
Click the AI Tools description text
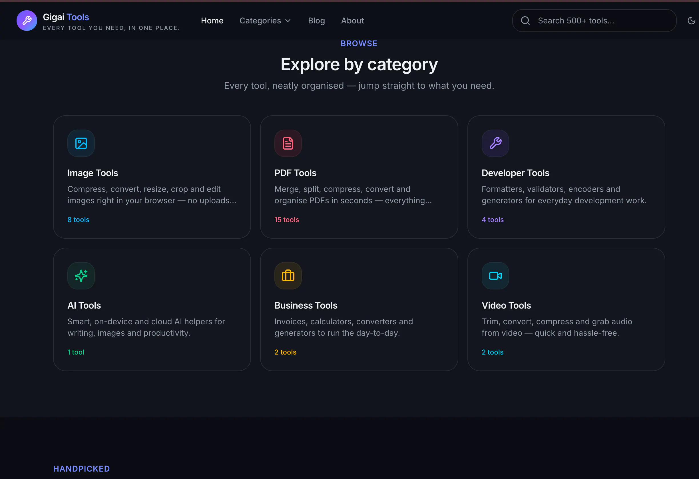click(146, 327)
